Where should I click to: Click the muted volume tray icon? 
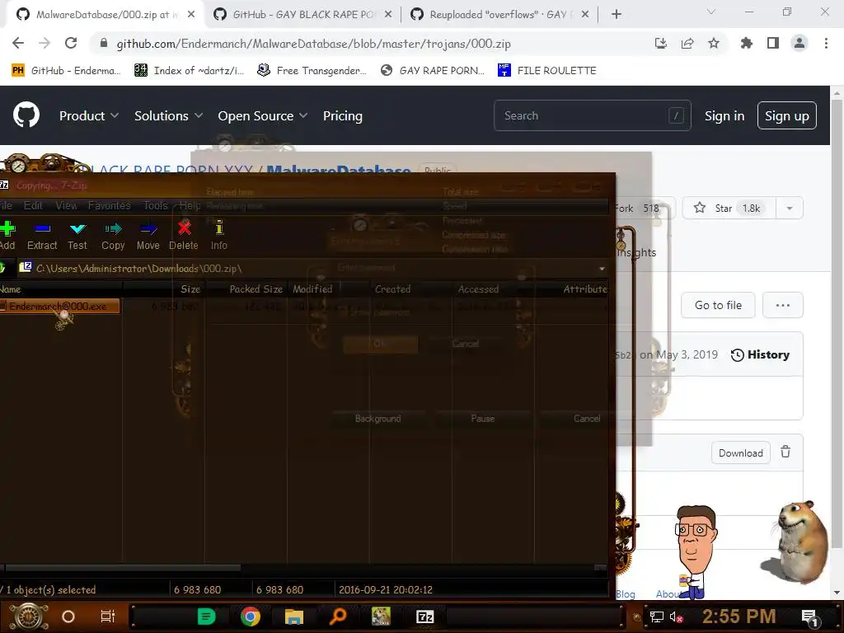[676, 617]
